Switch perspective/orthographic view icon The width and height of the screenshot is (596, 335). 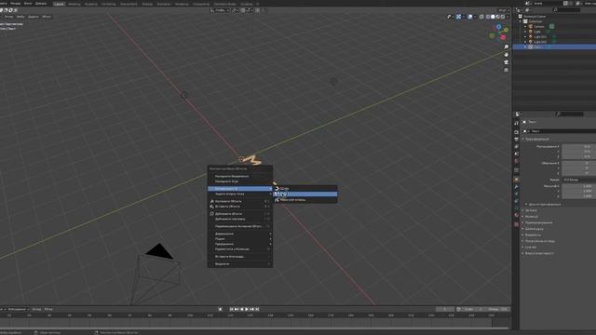[506, 71]
